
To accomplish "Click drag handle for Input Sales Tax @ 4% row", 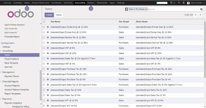I will [x=48, y=95].
